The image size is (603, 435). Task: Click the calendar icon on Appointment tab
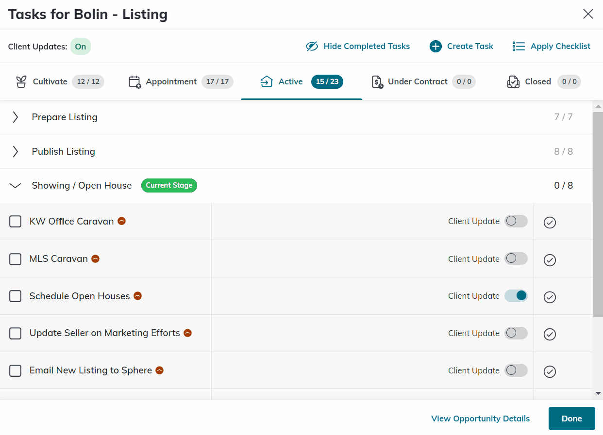134,81
